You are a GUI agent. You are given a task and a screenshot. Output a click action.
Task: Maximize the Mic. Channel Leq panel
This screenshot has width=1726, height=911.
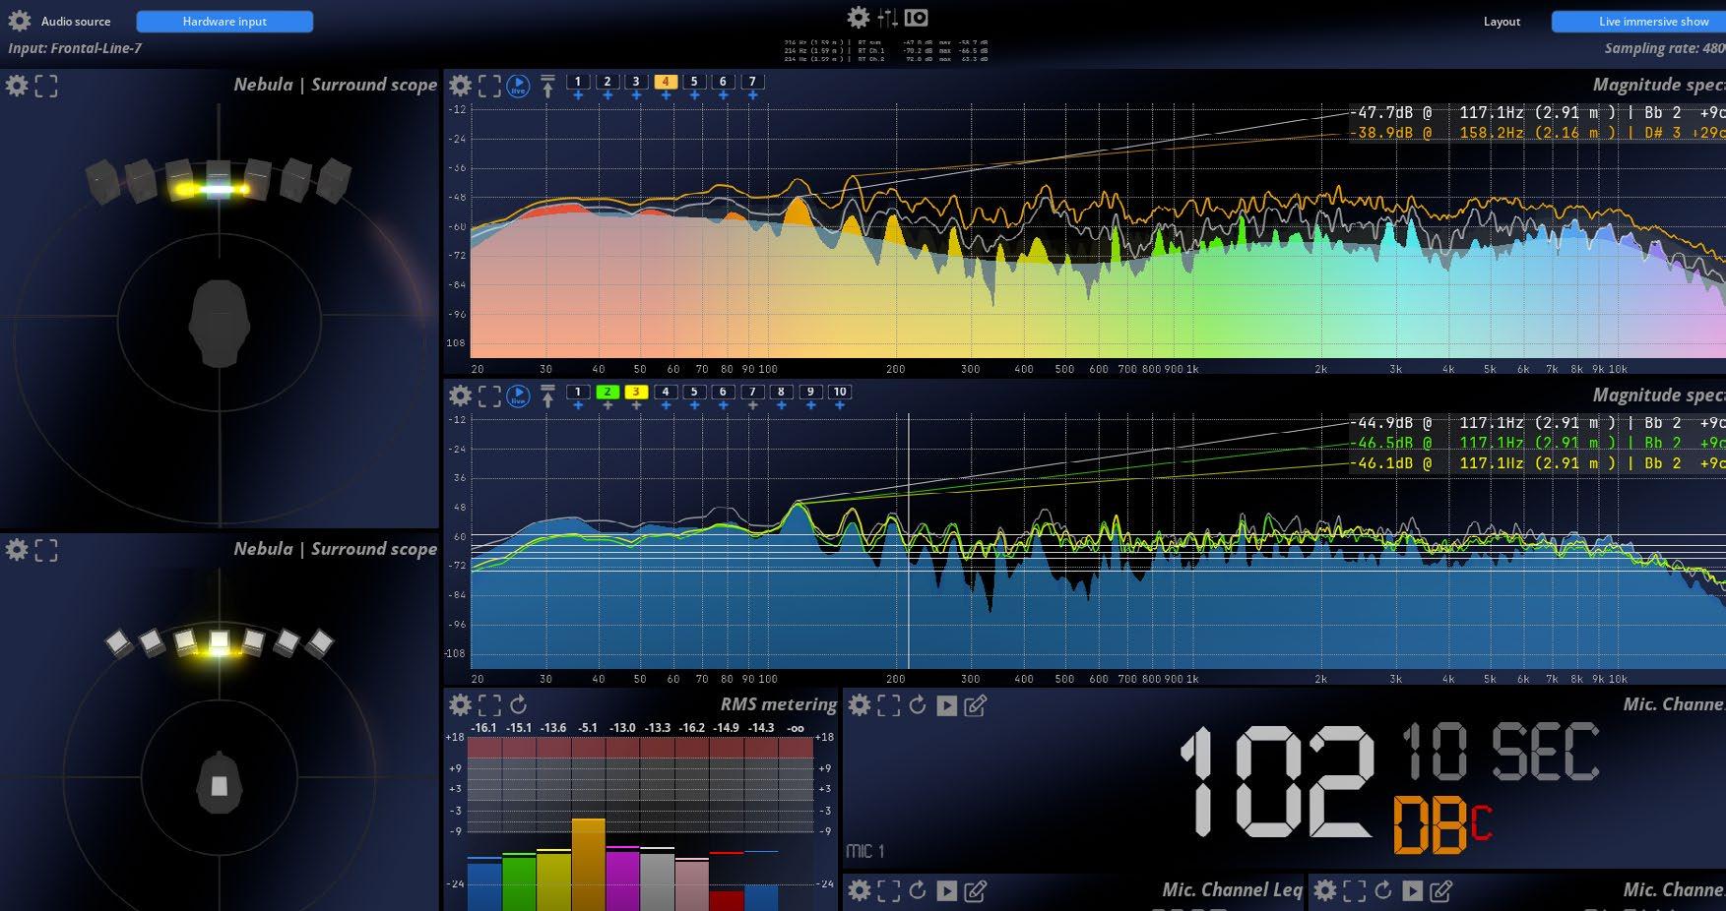889,890
